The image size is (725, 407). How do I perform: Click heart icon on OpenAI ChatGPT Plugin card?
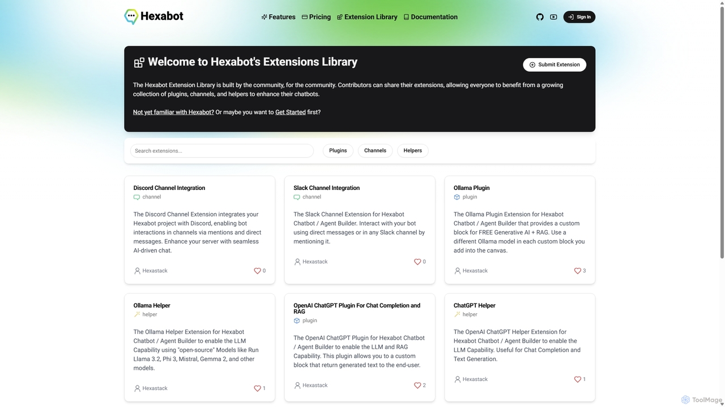417,386
